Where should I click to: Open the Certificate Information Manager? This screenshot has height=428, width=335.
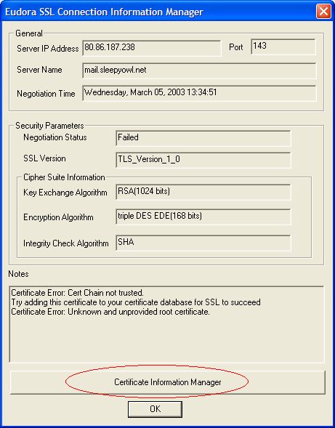tap(168, 382)
